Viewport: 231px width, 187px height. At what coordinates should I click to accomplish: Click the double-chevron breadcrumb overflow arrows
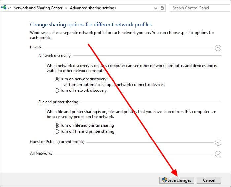click(x=10, y=8)
